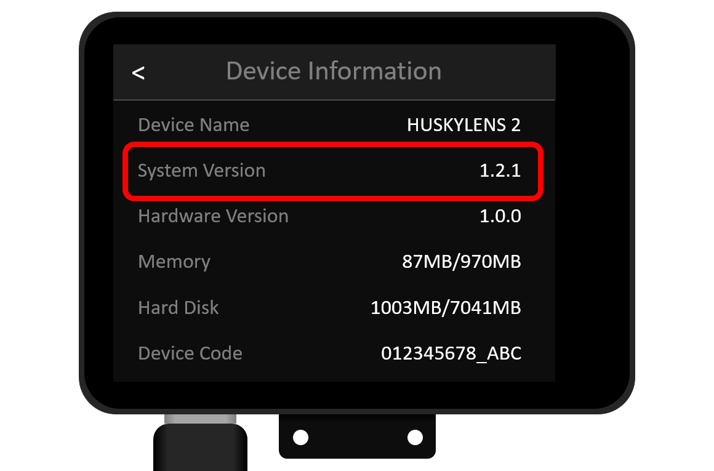The image size is (714, 471).
Task: Select the Hard Disk row label
Action: point(178,307)
